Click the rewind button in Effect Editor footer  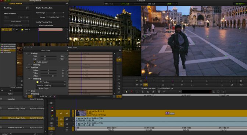pyautogui.click(x=46, y=96)
